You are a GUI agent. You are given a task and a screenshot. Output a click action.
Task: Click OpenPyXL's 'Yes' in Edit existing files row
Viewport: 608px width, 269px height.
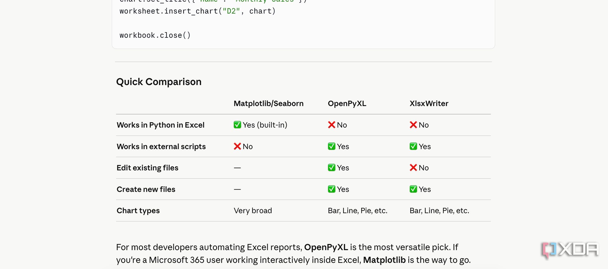click(x=338, y=168)
